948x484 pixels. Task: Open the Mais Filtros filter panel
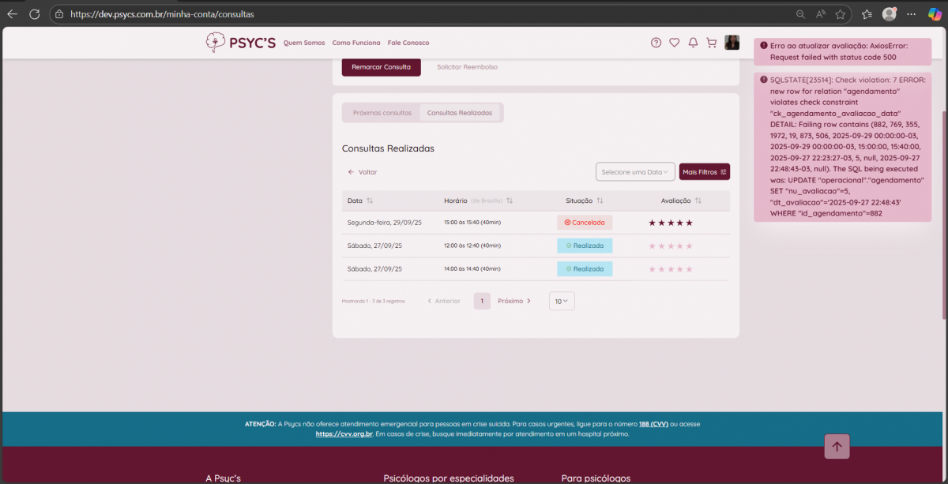click(704, 171)
